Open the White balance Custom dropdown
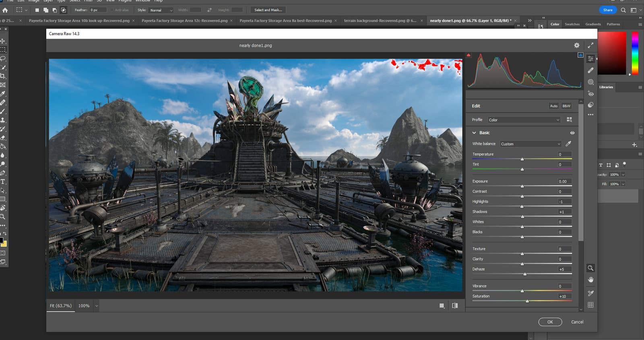The height and width of the screenshot is (340, 644). [530, 144]
